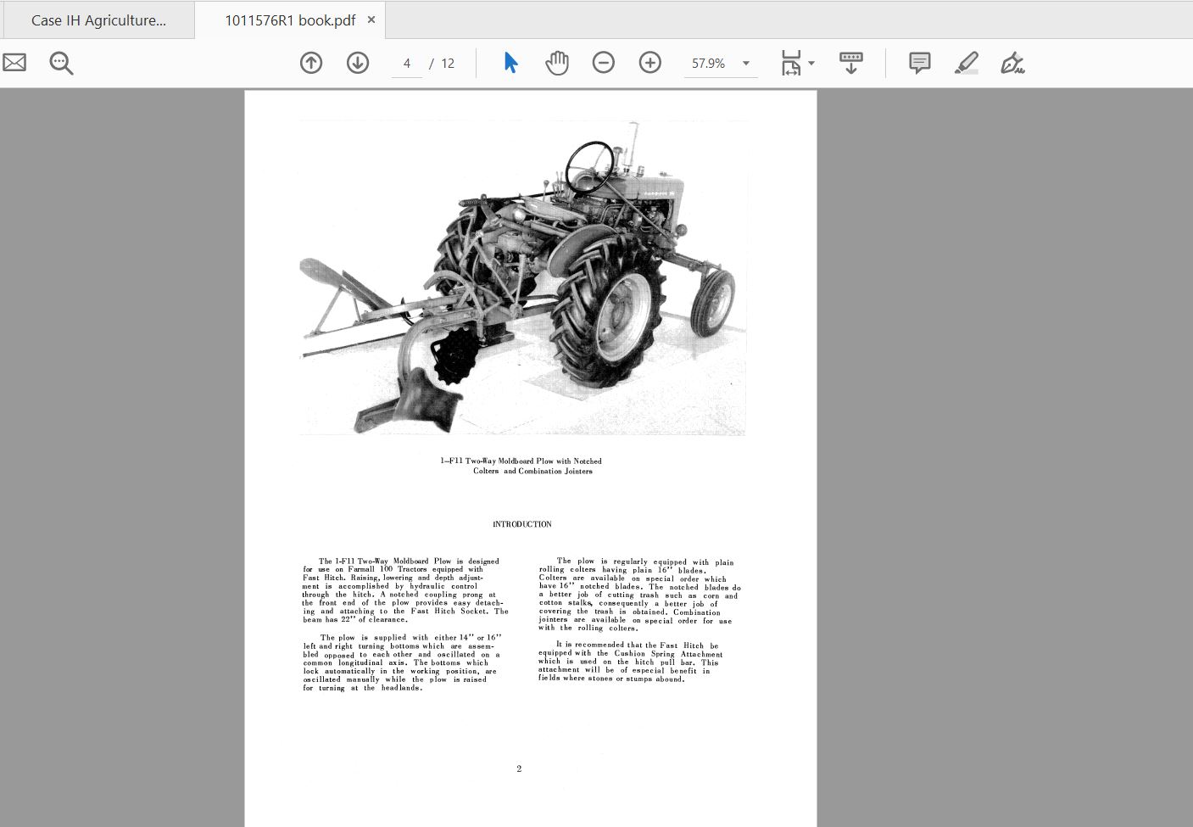
Task: Go to next page with down arrow
Action: point(358,63)
